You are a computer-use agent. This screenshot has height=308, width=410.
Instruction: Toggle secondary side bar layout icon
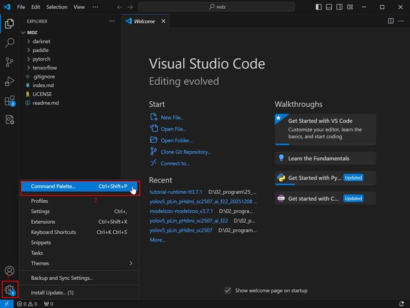(339, 7)
